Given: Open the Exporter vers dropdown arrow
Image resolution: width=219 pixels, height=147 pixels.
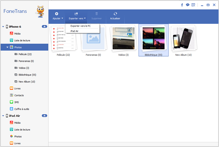Looking at the screenshot, I should tap(85, 18).
